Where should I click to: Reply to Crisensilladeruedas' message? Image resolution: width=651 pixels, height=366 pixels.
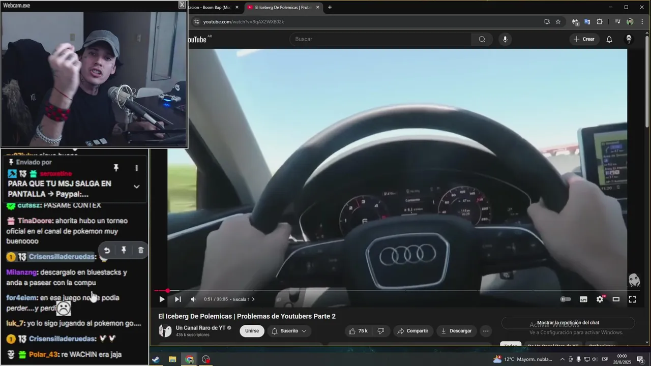pyautogui.click(x=107, y=250)
